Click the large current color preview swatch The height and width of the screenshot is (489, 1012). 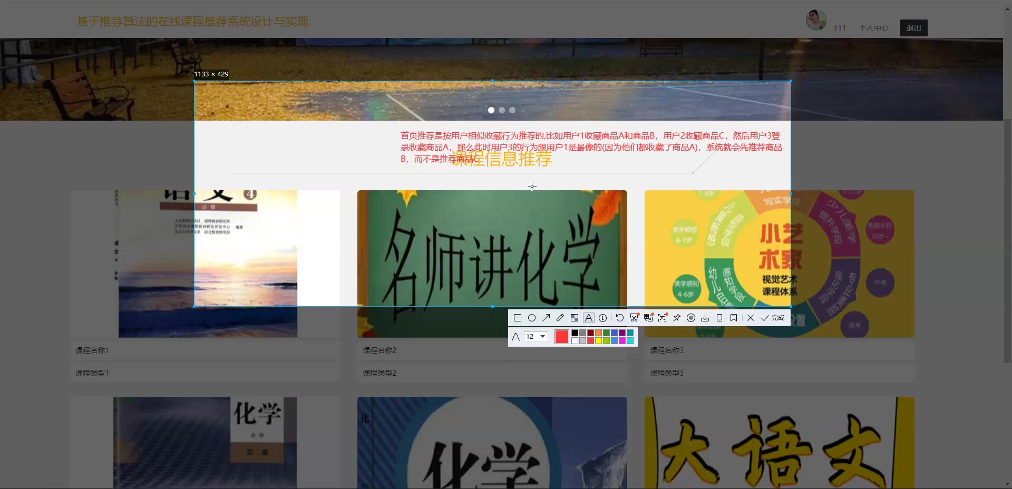(x=562, y=337)
